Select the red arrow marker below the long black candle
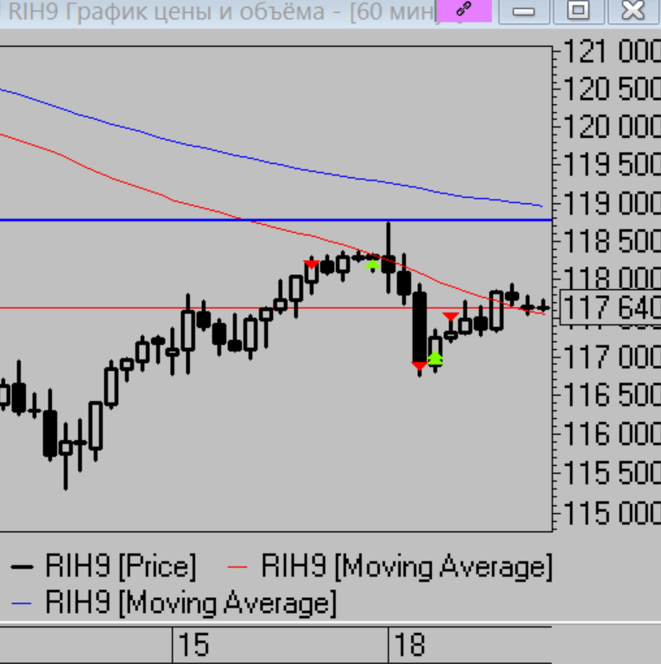This screenshot has height=664, width=661. click(419, 366)
